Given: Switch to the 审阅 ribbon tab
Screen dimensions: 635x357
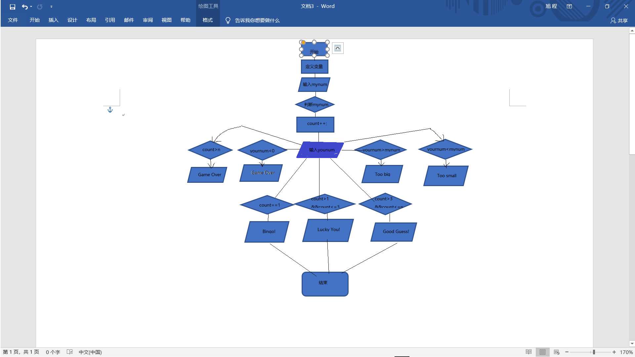Looking at the screenshot, I should (148, 20).
